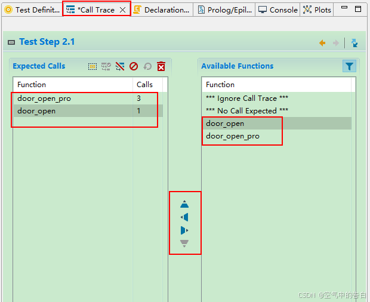Image resolution: width=370 pixels, height=302 pixels.
Task: Toggle the Available Functions filter
Action: 349,66
